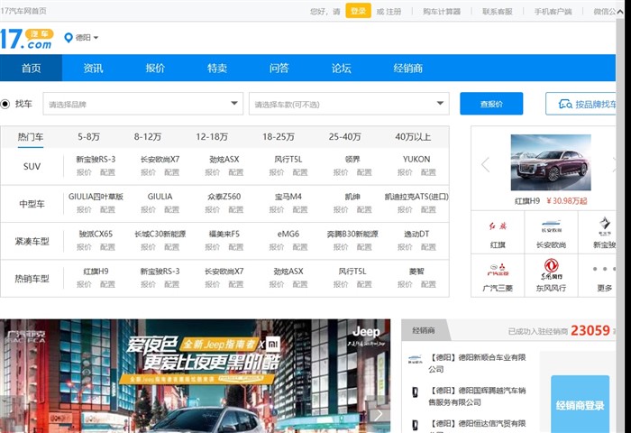
Task: Click the 红旗H9 car thumbnail
Action: pos(551,162)
